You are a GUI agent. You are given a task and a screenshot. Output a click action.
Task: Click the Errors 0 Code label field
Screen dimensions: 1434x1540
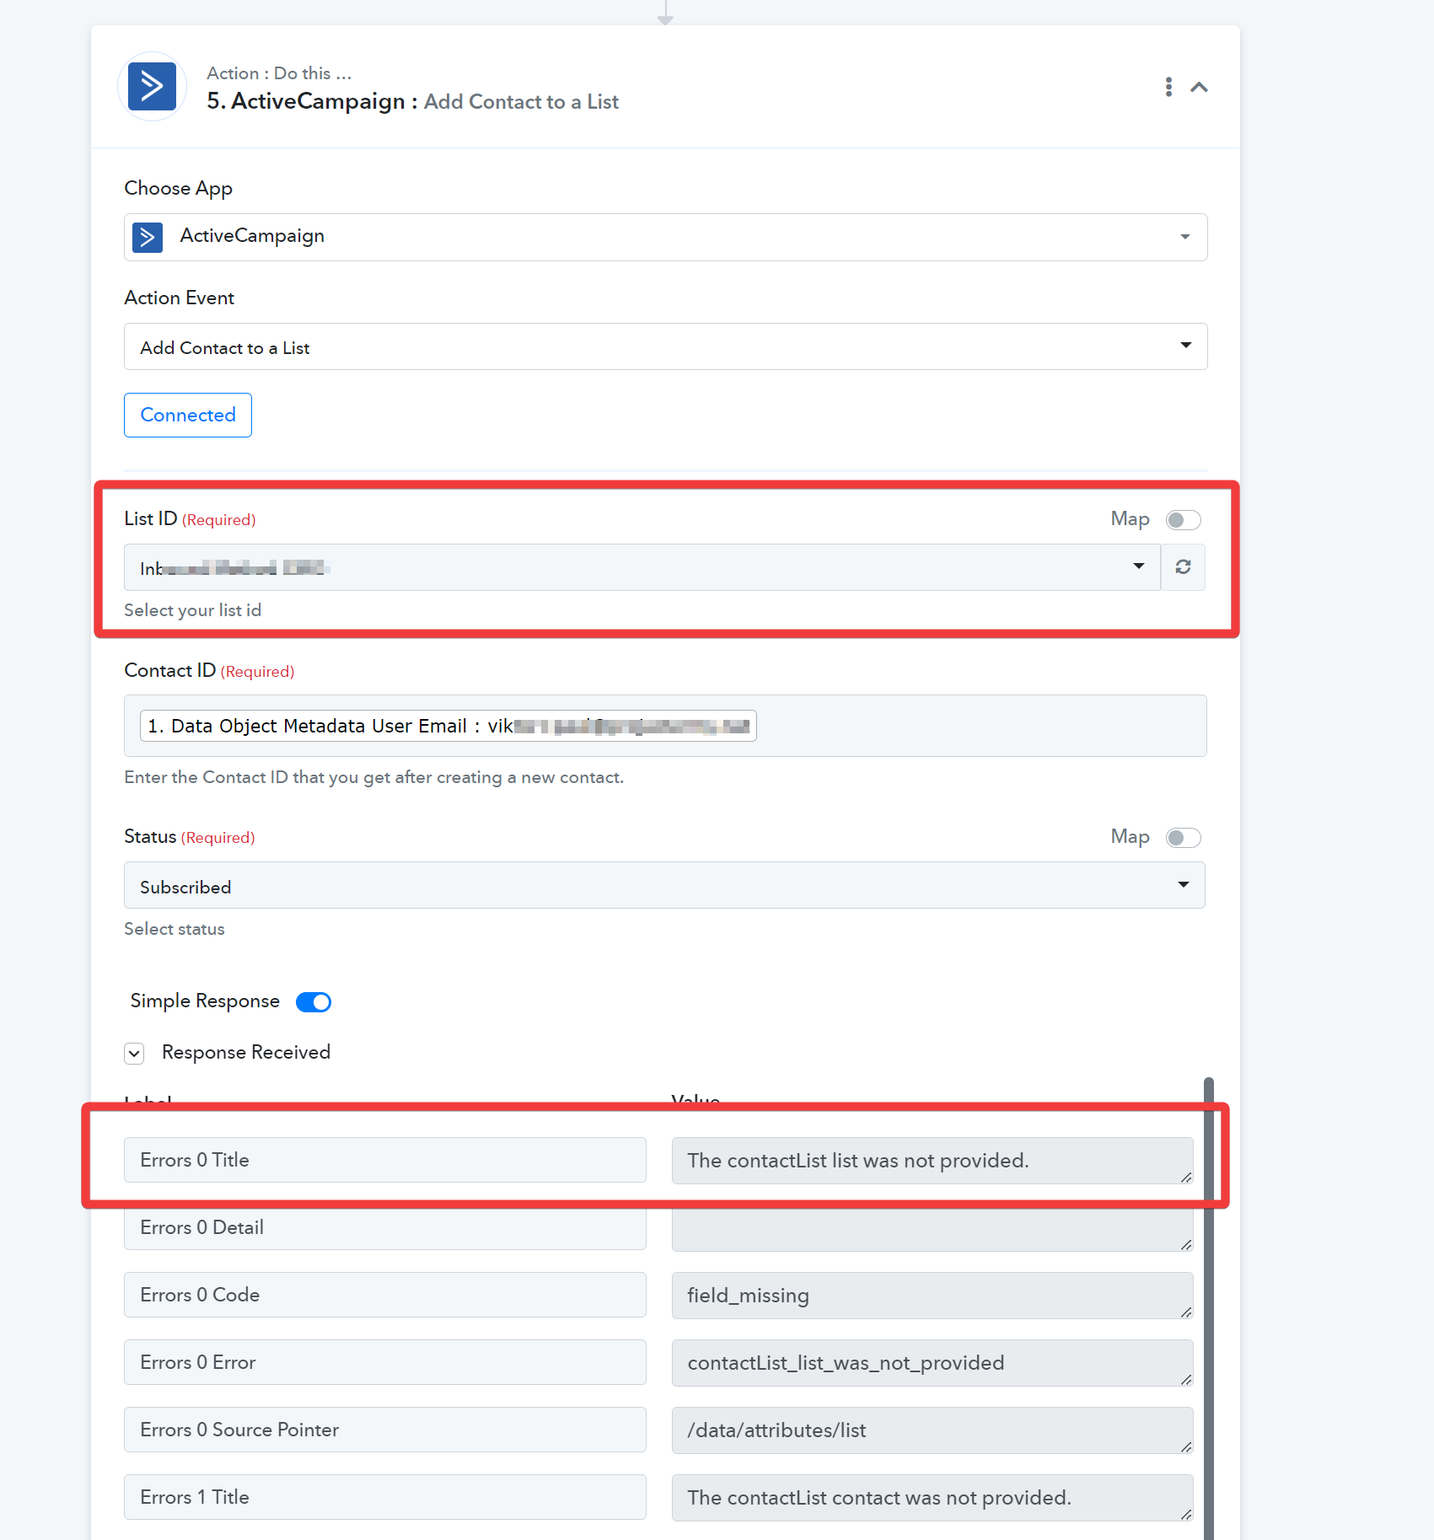point(385,1295)
